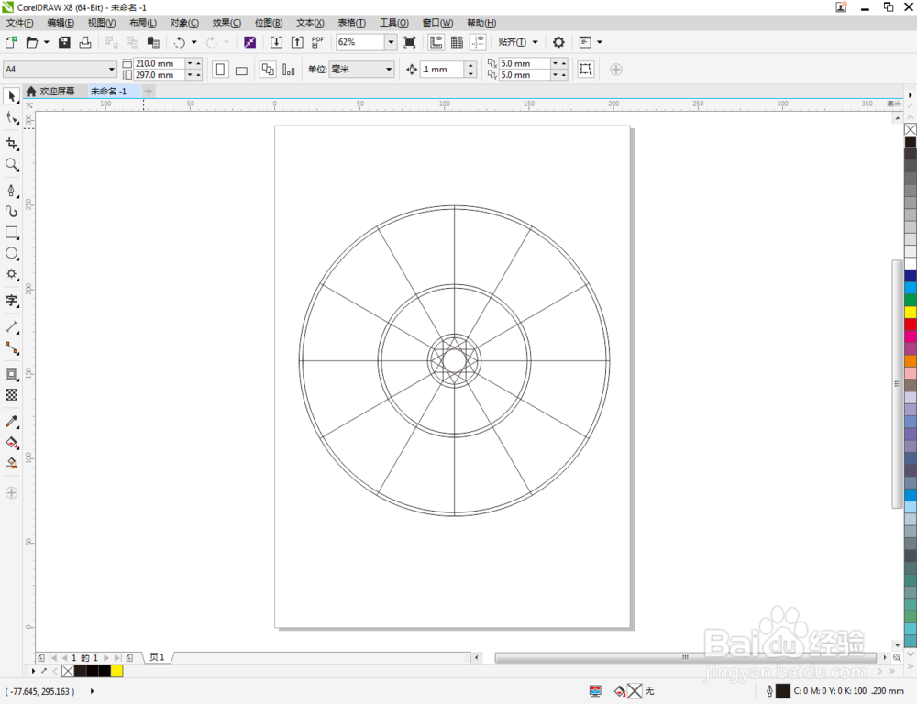Pick the yellow swatch in the color palette
Viewport: 917px width, 704px height.
pyautogui.click(x=911, y=313)
